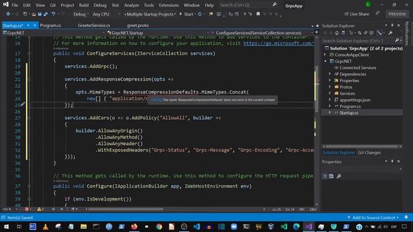
Task: Switch to the Git Changes tab
Action: click(x=369, y=153)
